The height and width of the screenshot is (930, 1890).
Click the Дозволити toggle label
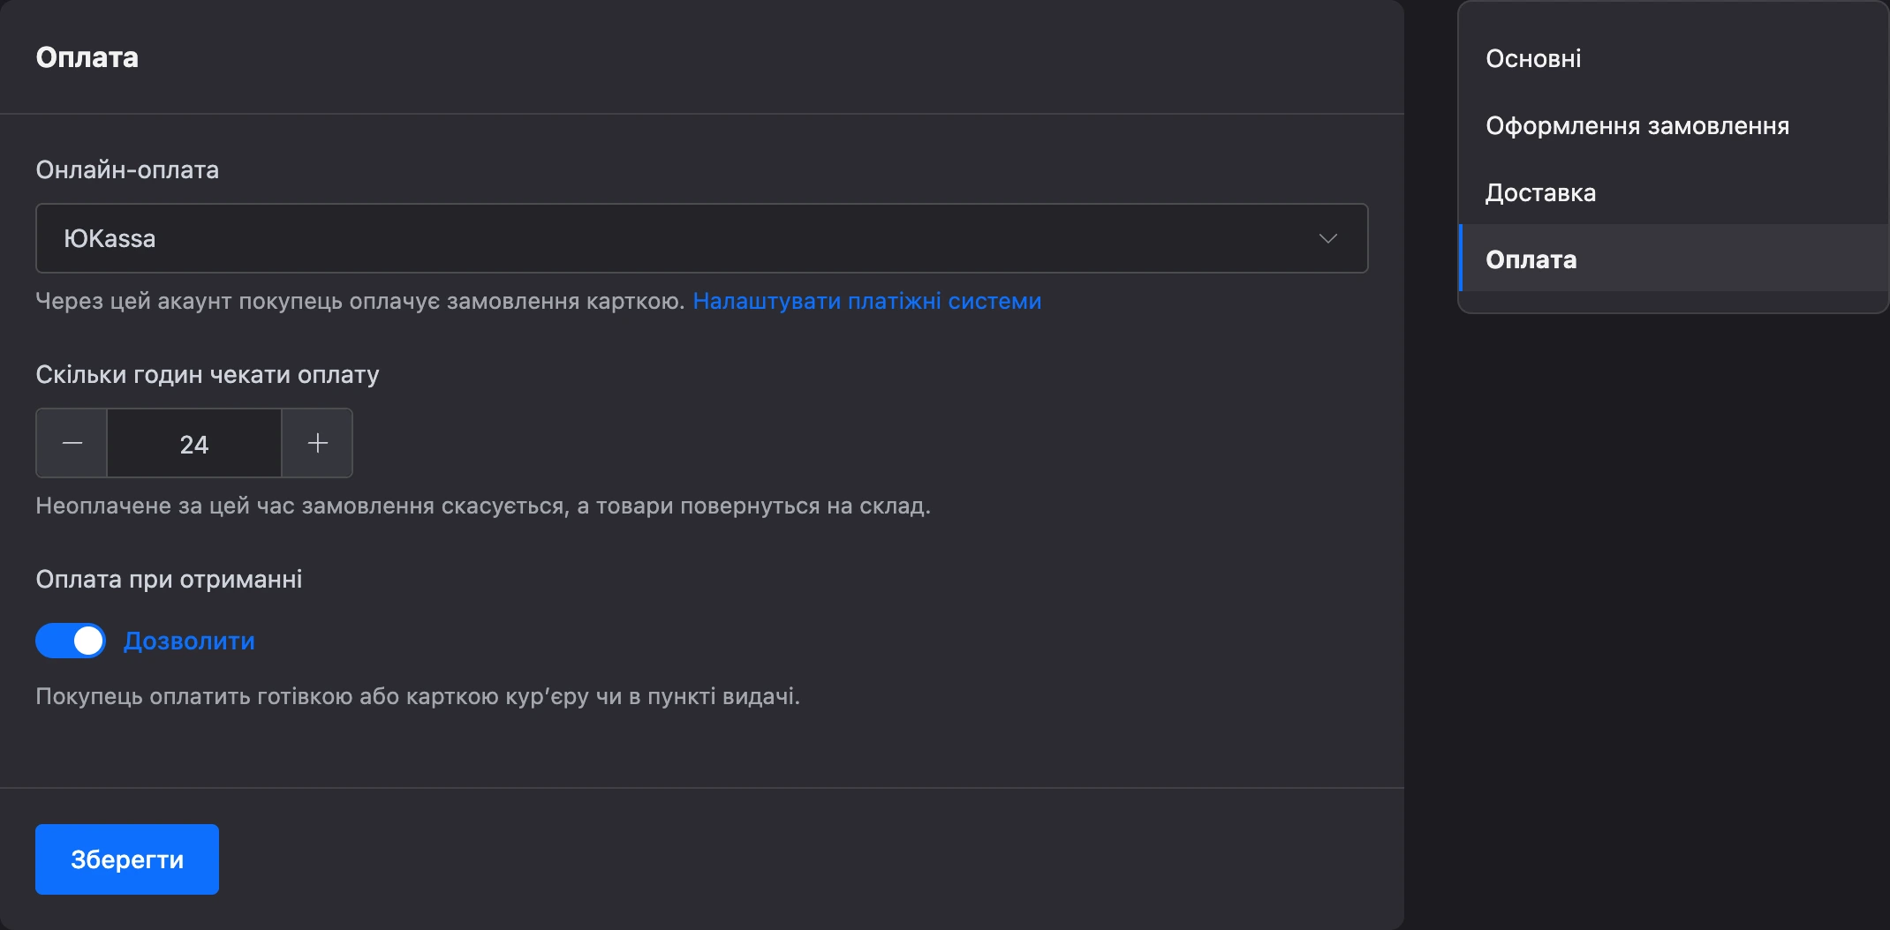click(x=189, y=641)
